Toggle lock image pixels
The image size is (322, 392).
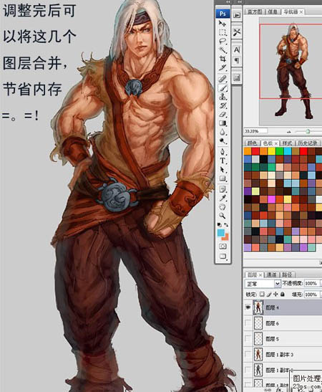[269, 295]
